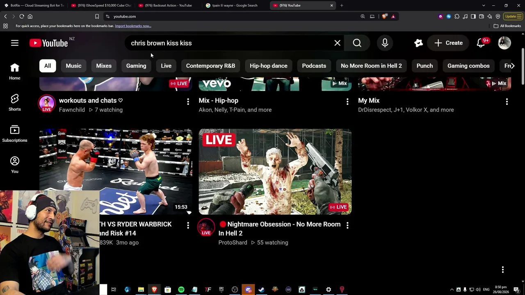
Task: Filter results by Music
Action: (73, 66)
